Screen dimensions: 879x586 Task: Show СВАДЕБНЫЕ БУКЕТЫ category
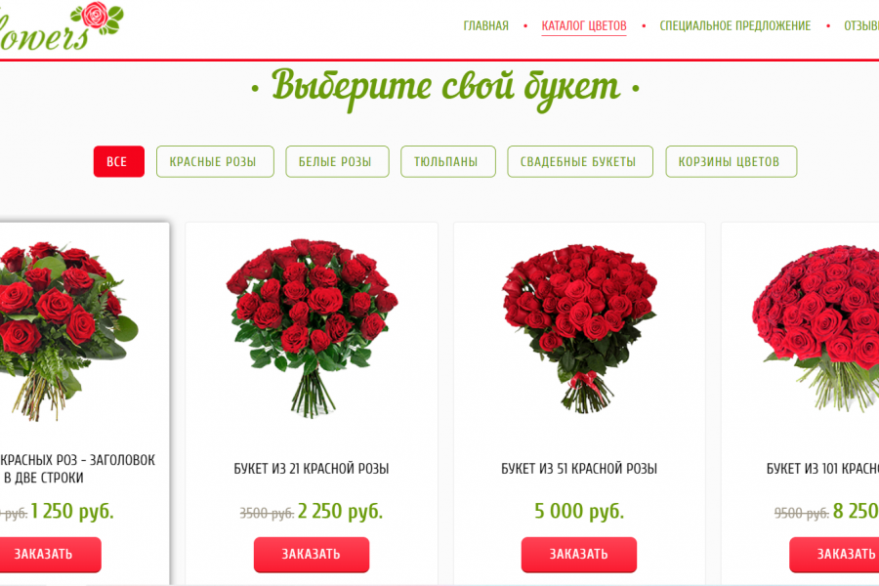[580, 161]
